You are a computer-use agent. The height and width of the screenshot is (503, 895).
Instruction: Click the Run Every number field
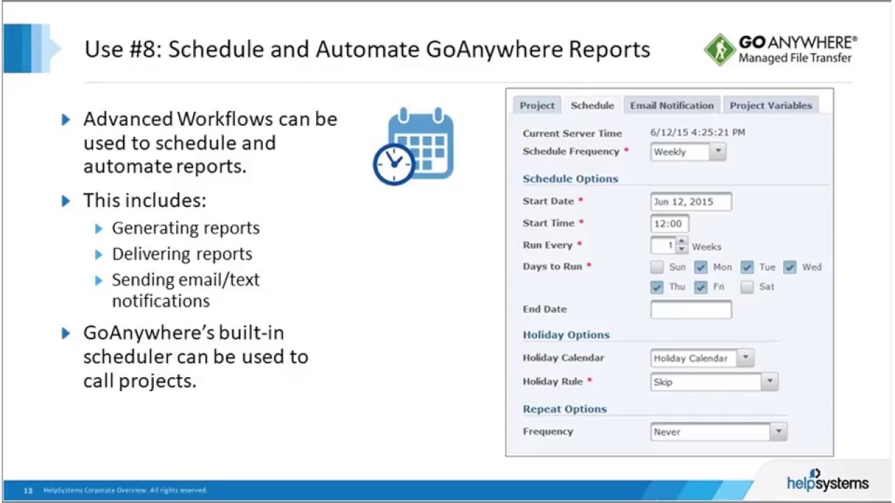click(x=664, y=245)
